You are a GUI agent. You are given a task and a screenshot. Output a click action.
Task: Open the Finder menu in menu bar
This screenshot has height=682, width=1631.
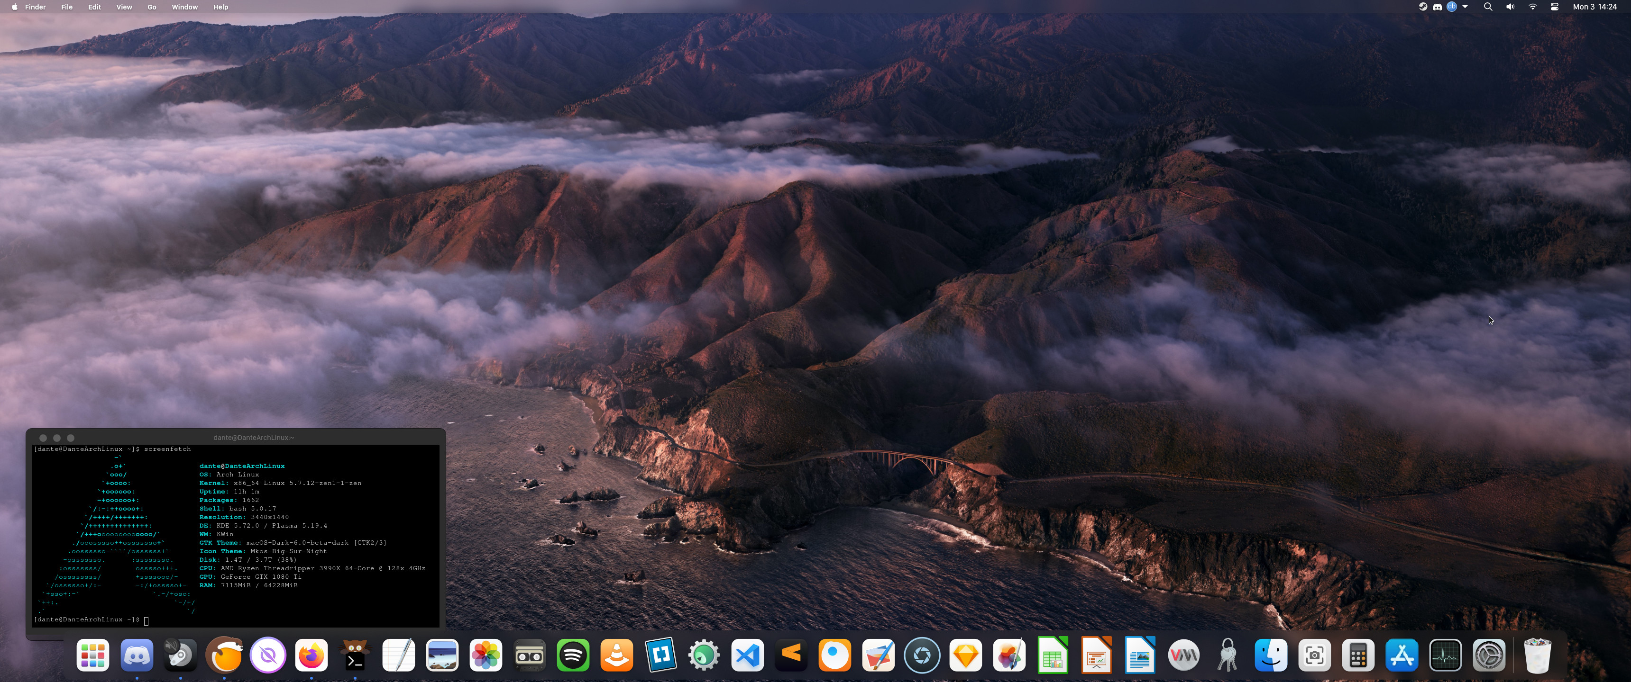[x=35, y=7]
